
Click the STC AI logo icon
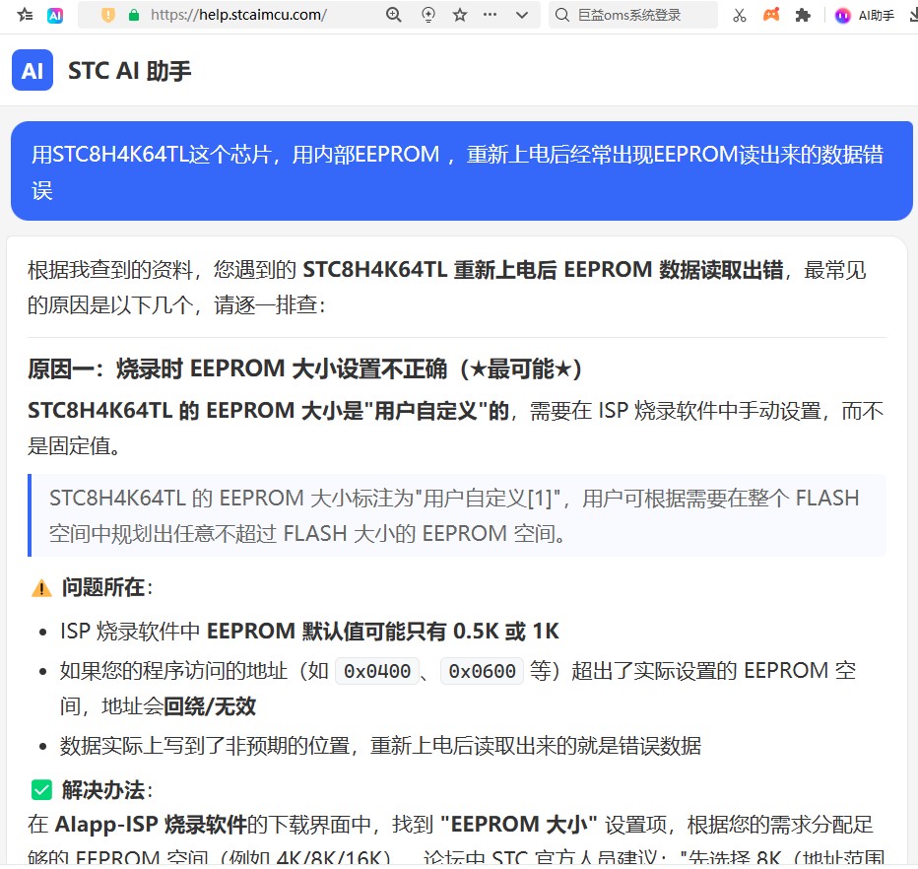tap(33, 70)
